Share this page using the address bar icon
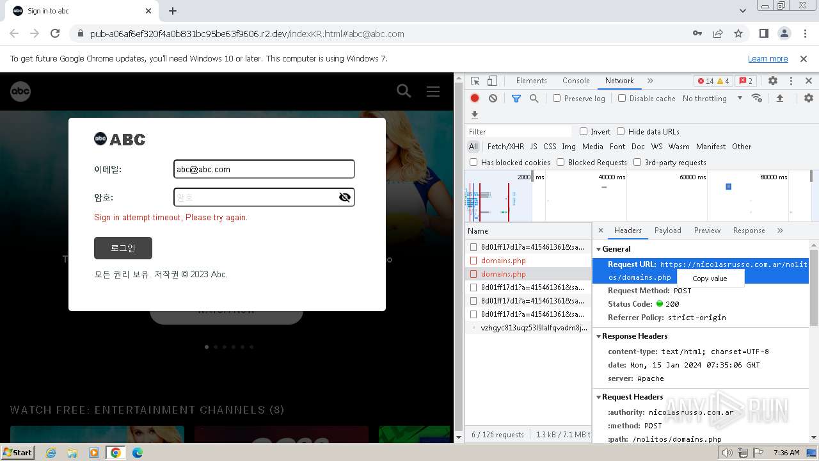The image size is (819, 461). point(718,33)
